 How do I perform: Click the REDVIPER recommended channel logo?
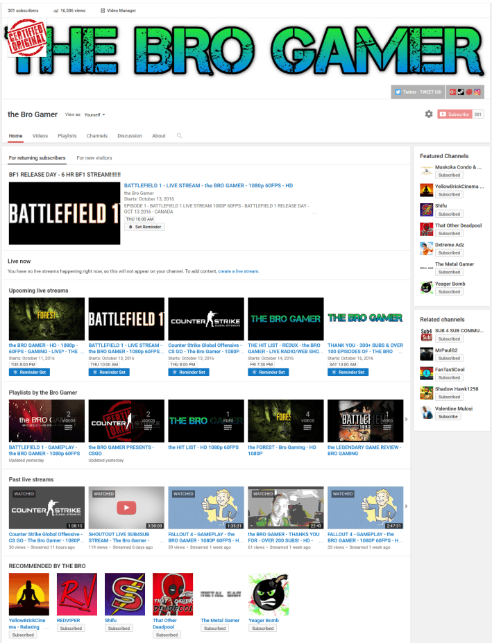pyautogui.click(x=77, y=594)
